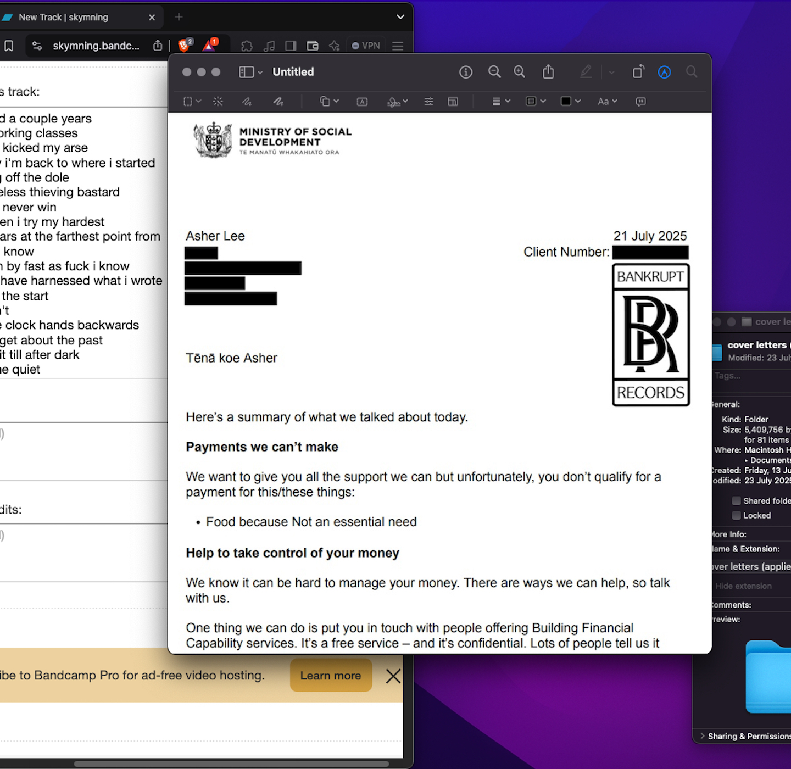791x769 pixels.
Task: Open the browser Extensions puzzle icon
Action: click(x=247, y=46)
